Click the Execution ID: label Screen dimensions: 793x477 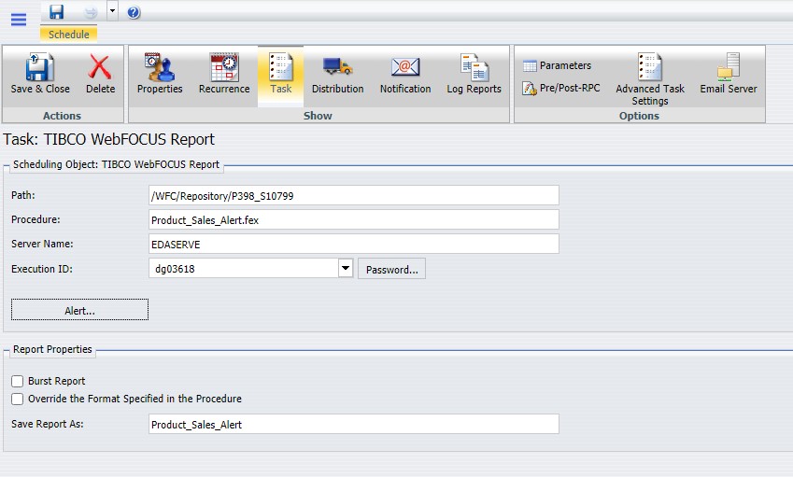click(x=42, y=269)
